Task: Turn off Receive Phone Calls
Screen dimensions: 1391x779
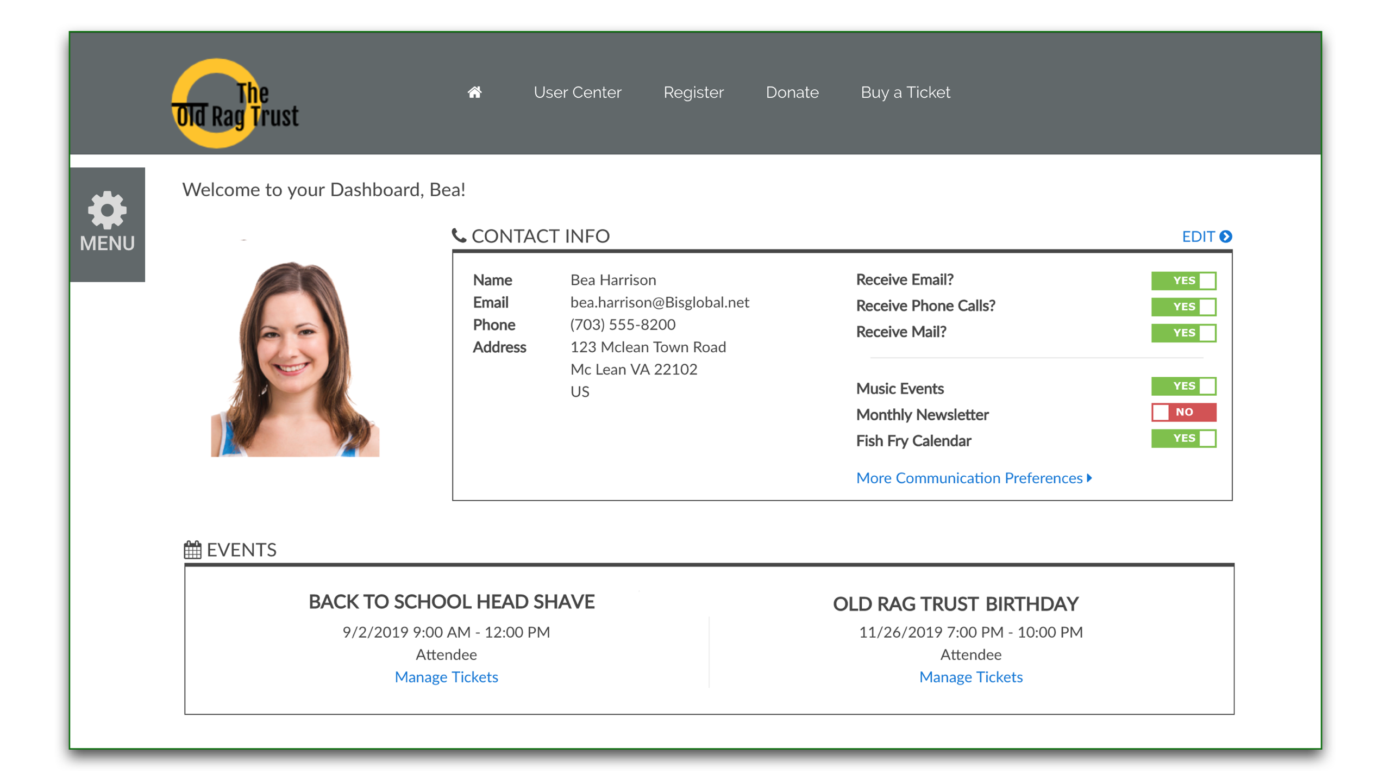Action: 1183,307
